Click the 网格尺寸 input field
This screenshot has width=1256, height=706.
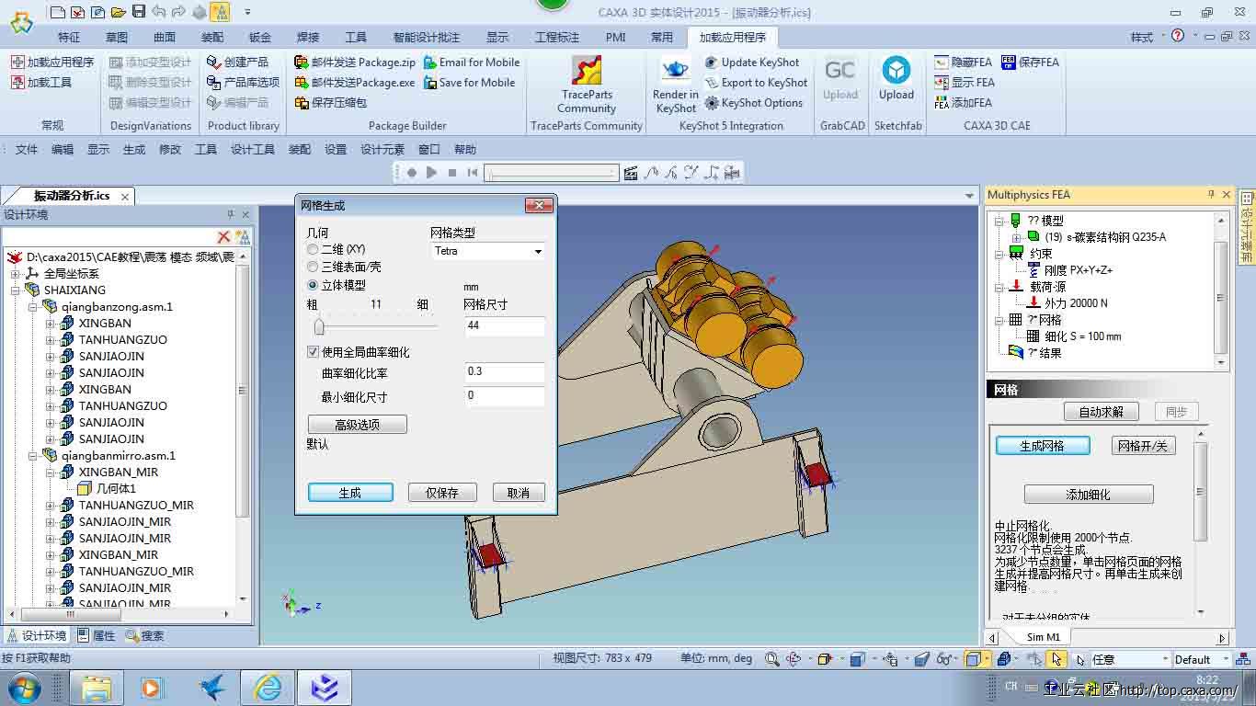505,326
